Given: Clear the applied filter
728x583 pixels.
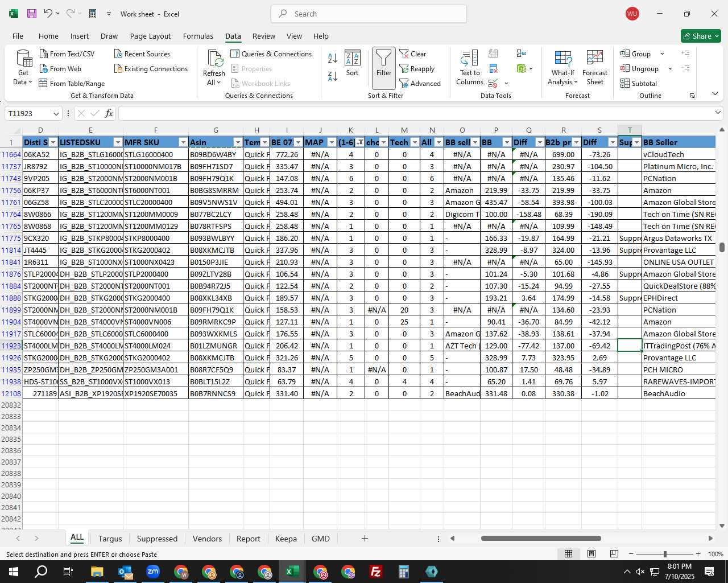Looking at the screenshot, I should 413,54.
